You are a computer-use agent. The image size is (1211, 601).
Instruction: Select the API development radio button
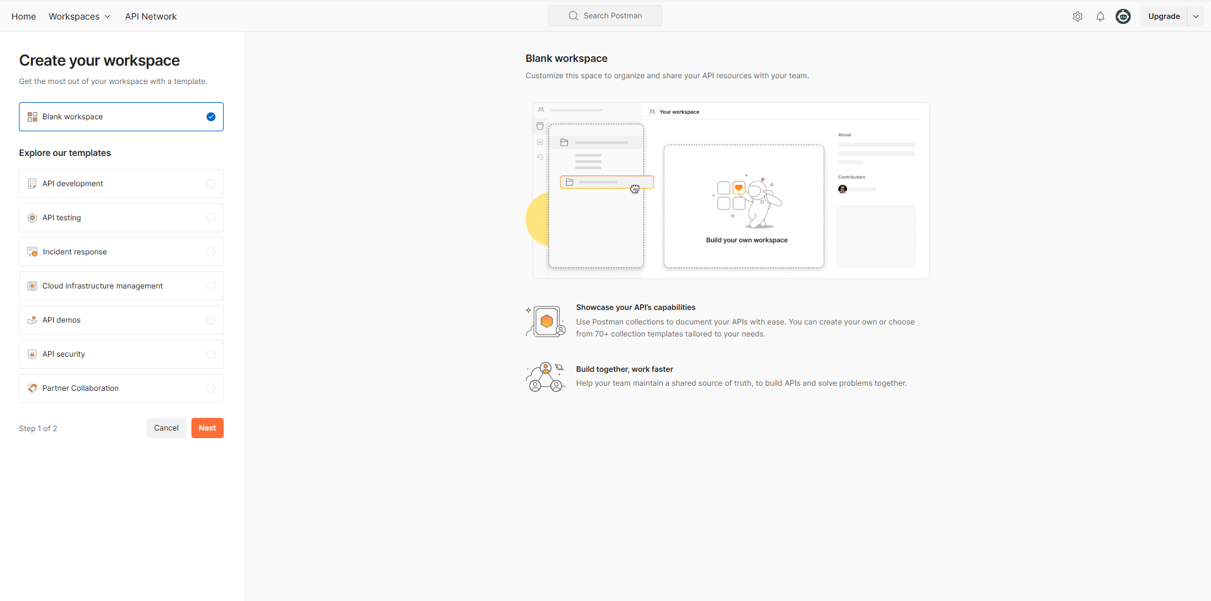pos(211,184)
